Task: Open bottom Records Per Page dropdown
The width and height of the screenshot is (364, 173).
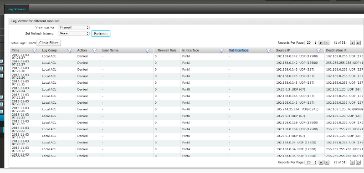Action: click(311, 163)
